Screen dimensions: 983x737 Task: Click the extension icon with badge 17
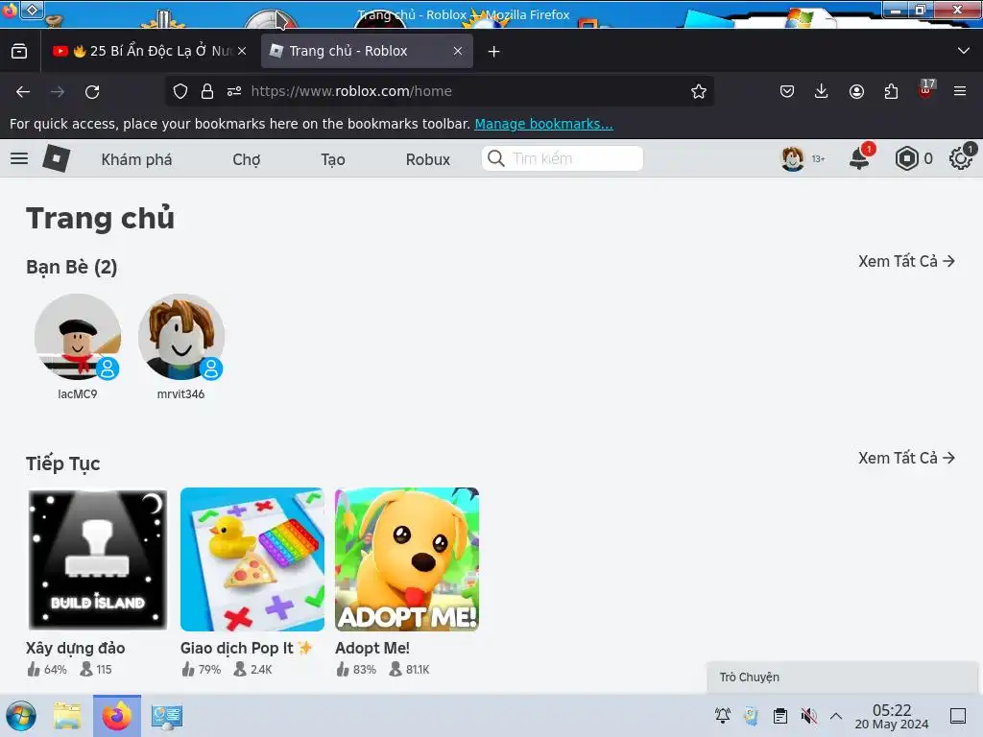926,89
